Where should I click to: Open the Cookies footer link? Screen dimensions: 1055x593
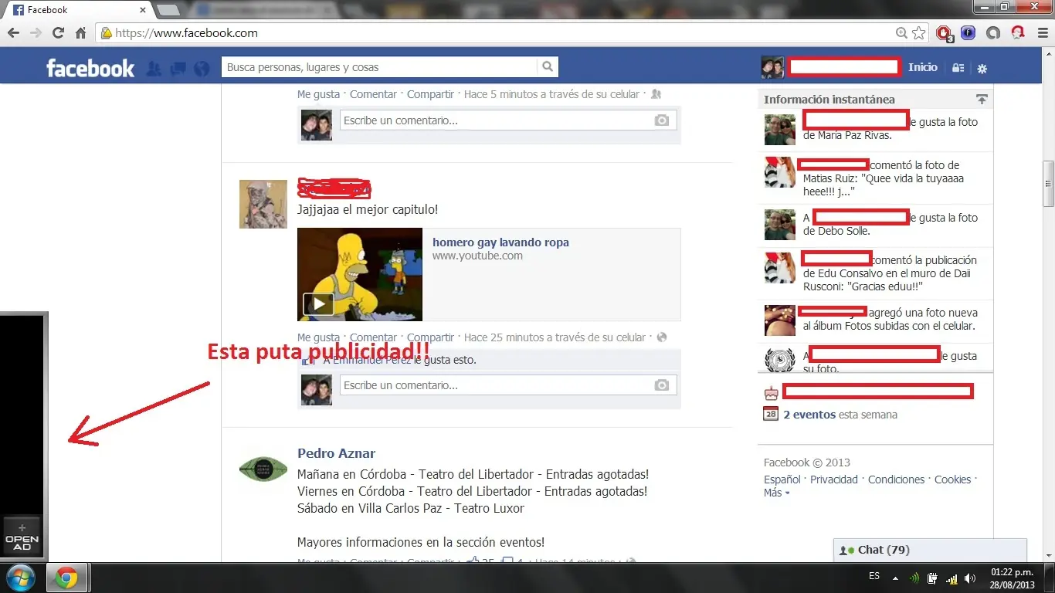pos(952,479)
